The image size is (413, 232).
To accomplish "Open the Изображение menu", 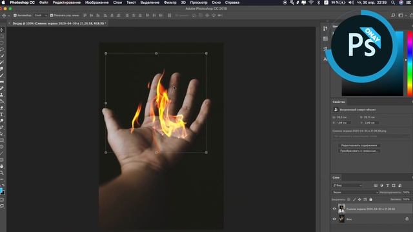I will (x=97, y=3).
